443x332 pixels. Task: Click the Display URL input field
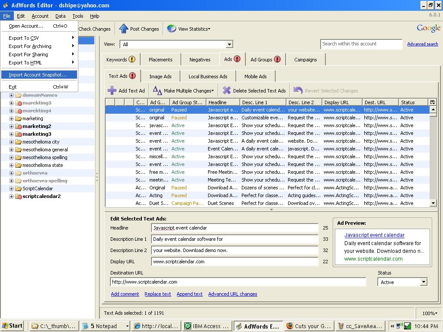coord(235,262)
